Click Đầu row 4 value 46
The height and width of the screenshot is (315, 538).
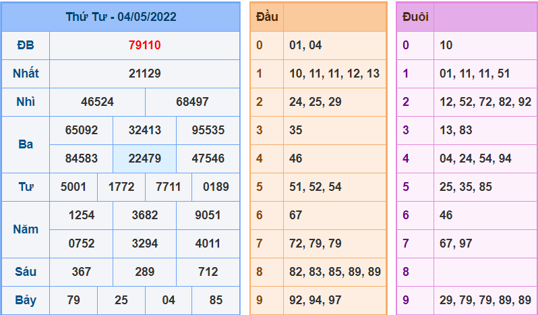296,159
